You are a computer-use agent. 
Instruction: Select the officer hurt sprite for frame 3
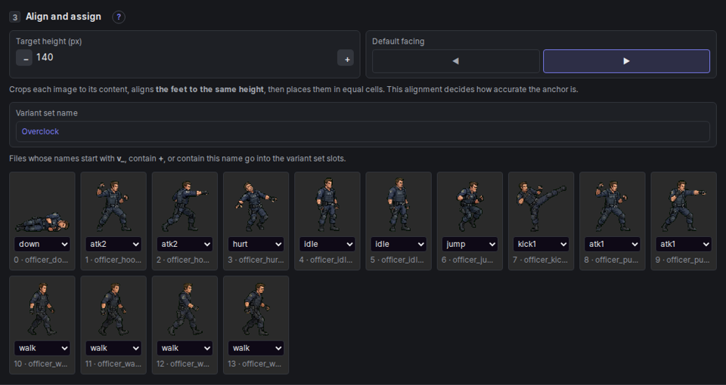tap(256, 206)
